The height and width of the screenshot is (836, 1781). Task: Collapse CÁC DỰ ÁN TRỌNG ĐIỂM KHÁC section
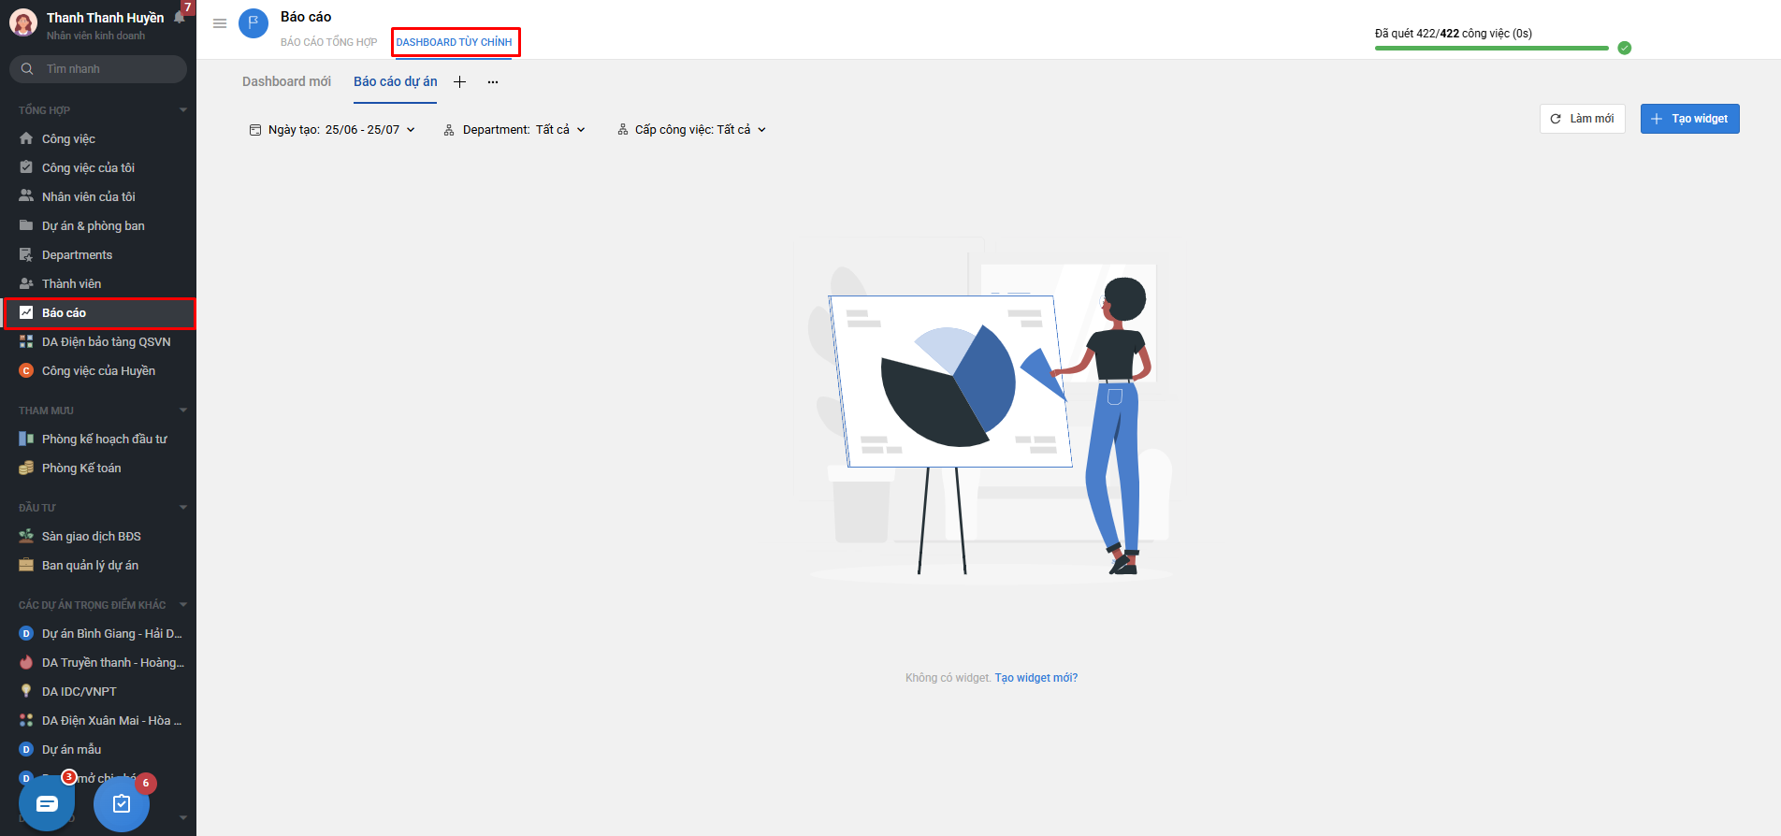click(x=183, y=604)
